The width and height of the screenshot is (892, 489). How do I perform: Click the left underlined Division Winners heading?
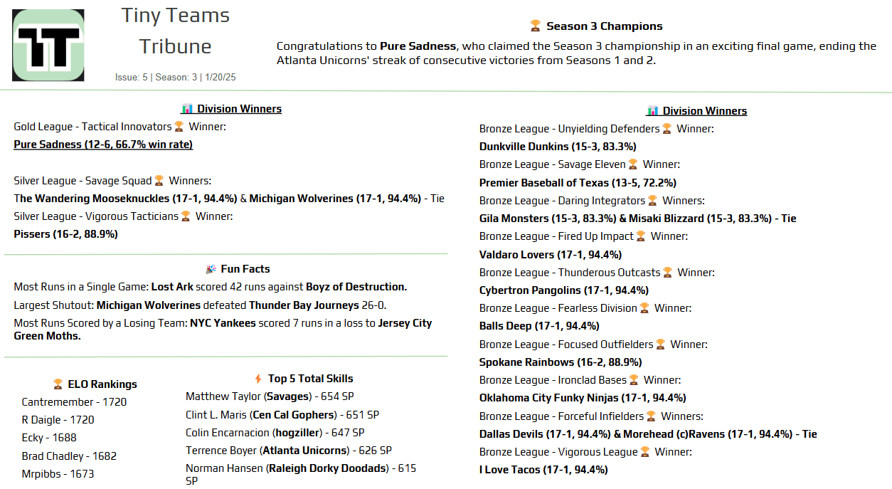pyautogui.click(x=239, y=109)
